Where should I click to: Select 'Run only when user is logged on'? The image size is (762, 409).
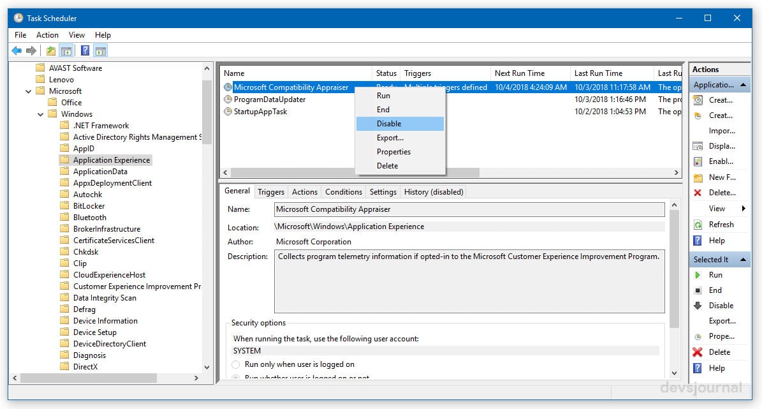click(x=236, y=364)
